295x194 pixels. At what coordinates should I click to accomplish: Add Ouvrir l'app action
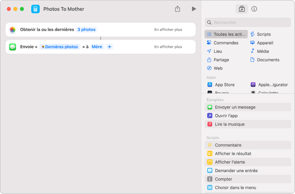(248, 115)
